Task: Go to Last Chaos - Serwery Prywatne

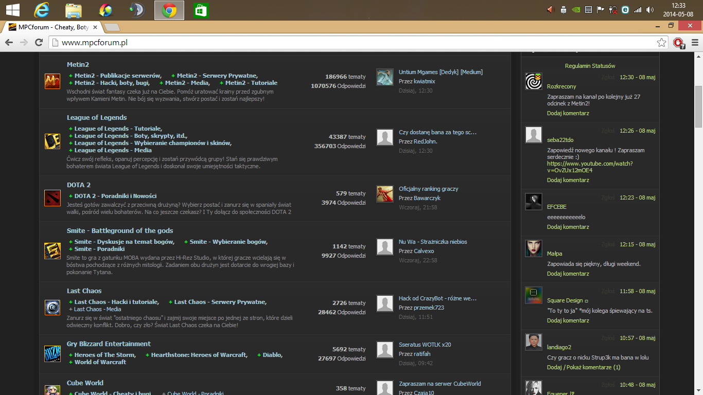Action: (x=220, y=302)
